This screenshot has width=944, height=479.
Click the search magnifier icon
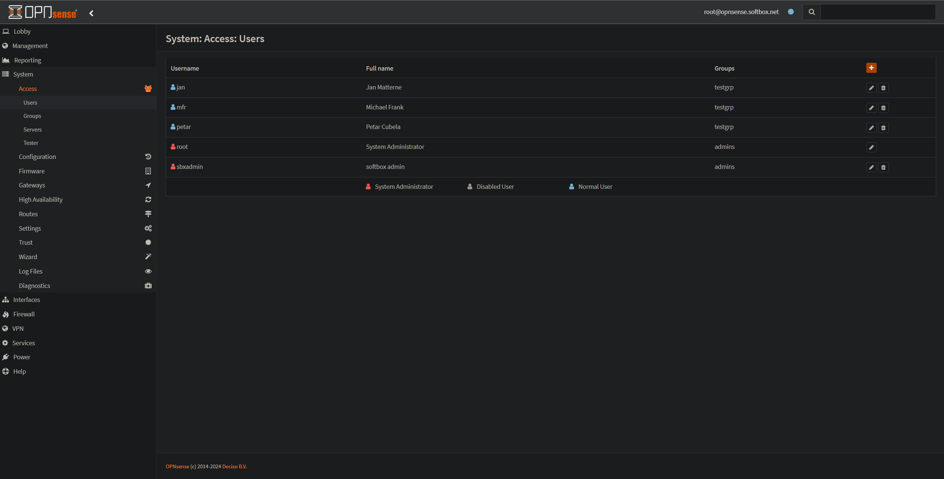coord(812,12)
